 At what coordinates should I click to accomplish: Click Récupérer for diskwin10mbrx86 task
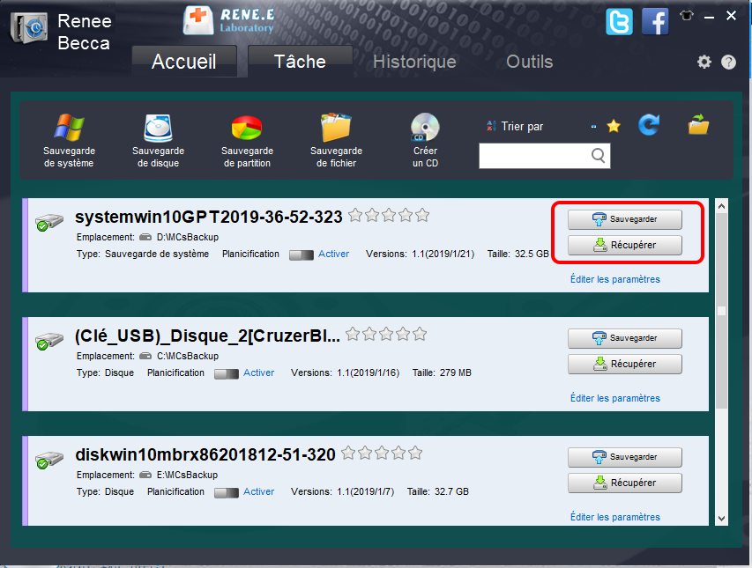click(624, 483)
